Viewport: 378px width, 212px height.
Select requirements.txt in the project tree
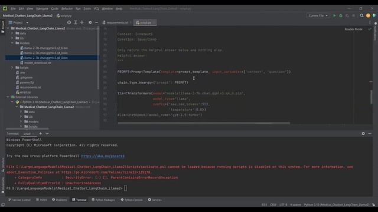(x=30, y=87)
